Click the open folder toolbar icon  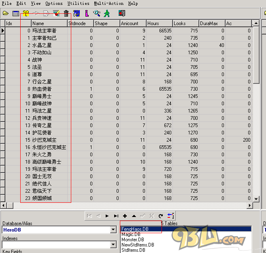(6, 13)
